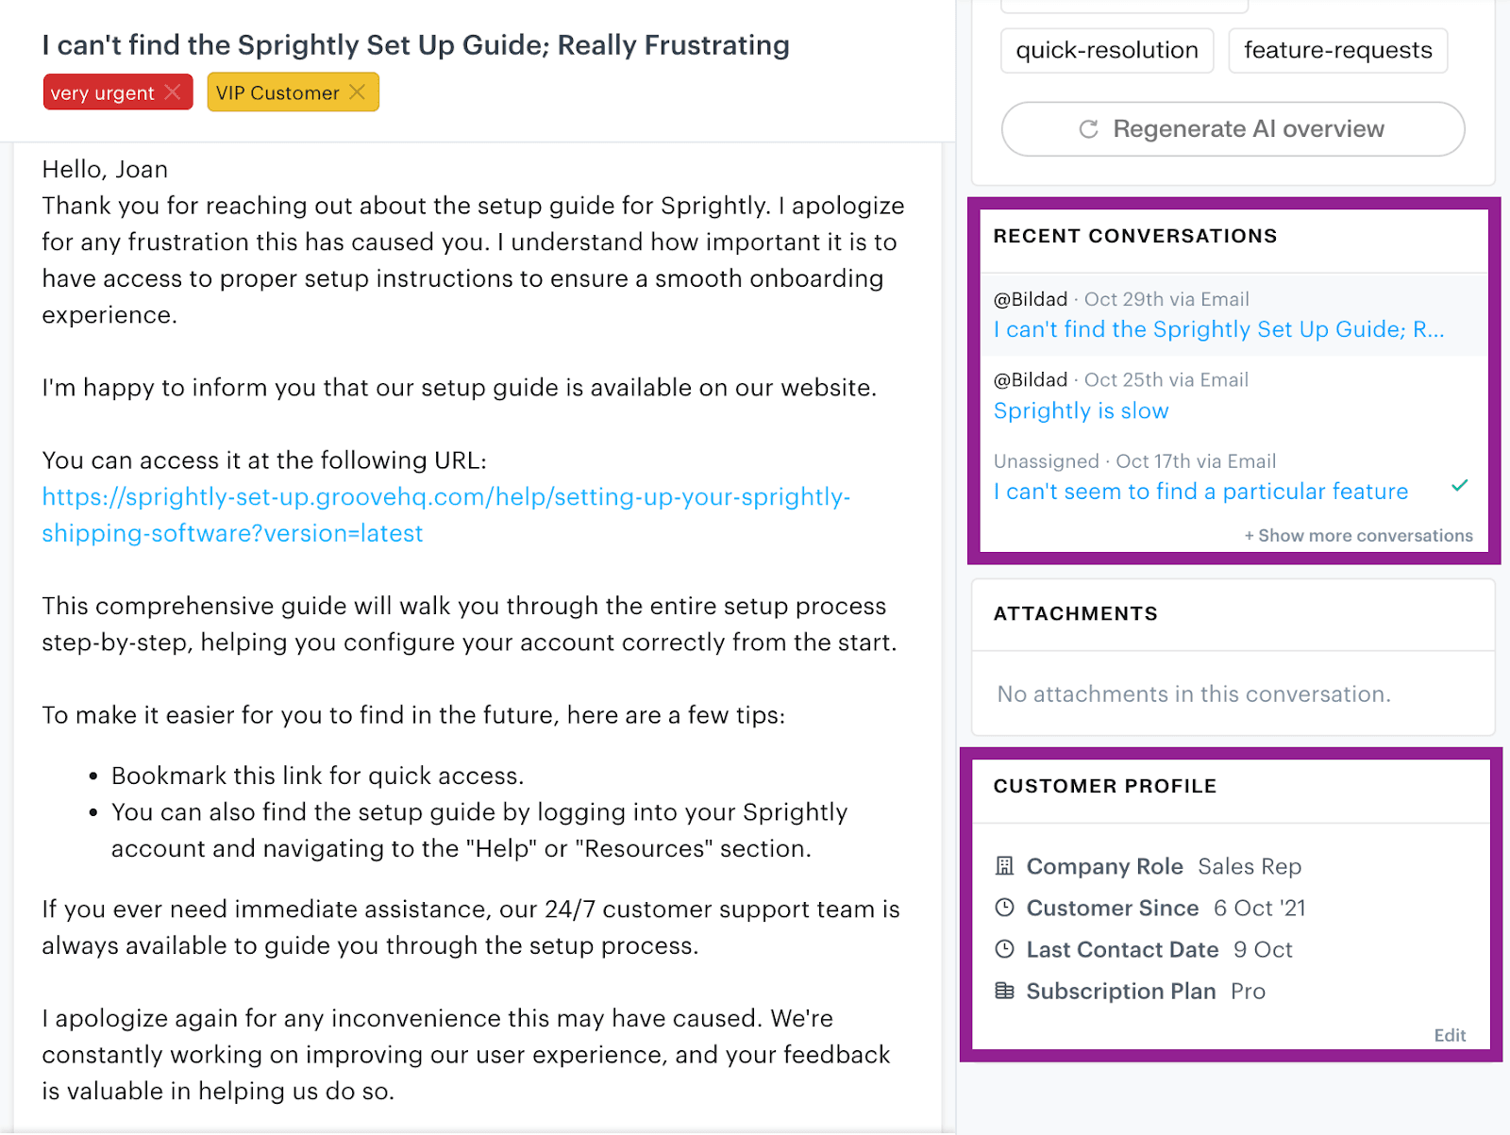Edit the customer profile
Screen dimensions: 1510x1135
[1450, 1035]
